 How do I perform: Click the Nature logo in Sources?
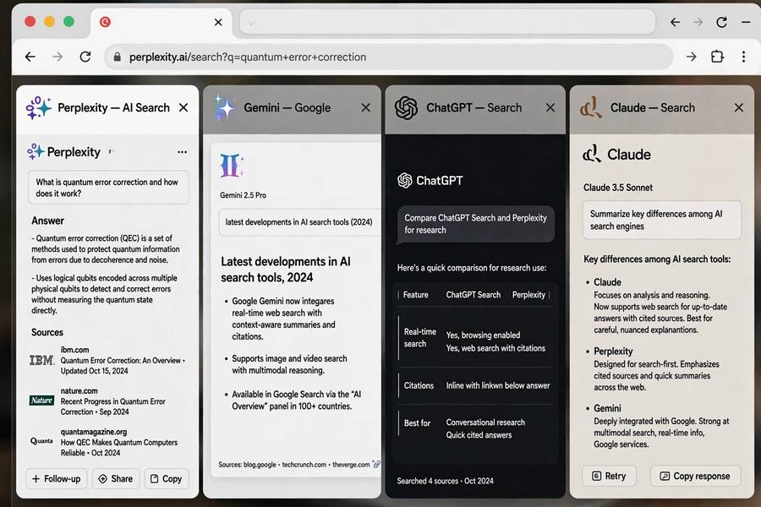coord(41,401)
